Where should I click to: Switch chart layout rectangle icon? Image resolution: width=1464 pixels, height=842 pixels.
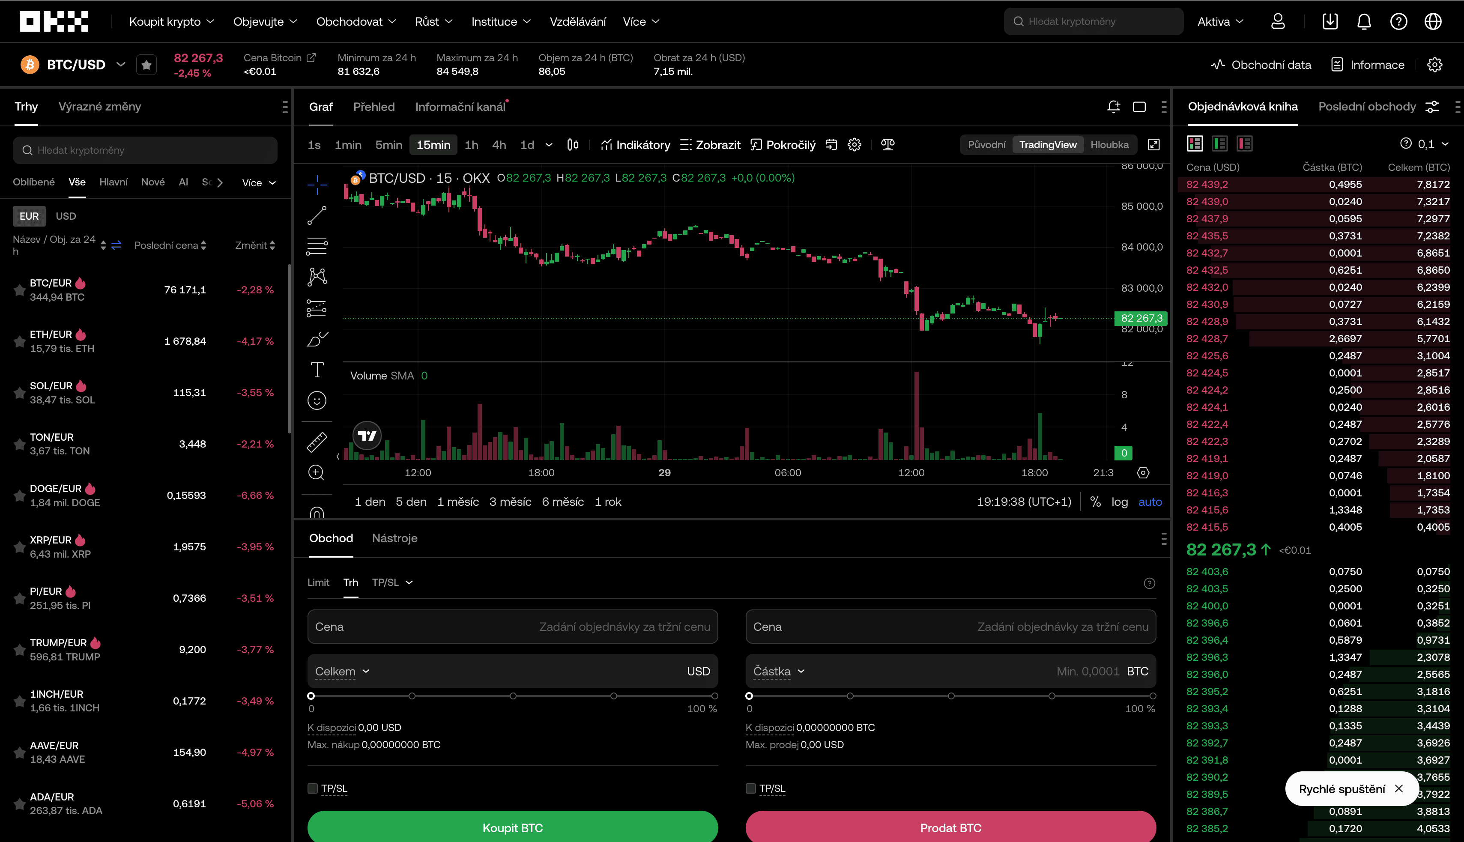[1139, 106]
